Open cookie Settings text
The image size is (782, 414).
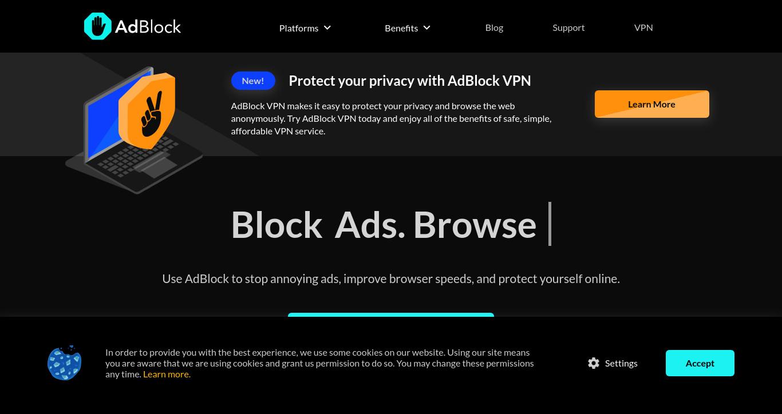point(621,363)
